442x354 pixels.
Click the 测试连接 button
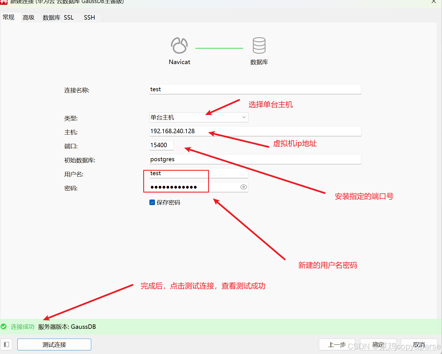[x=54, y=344]
